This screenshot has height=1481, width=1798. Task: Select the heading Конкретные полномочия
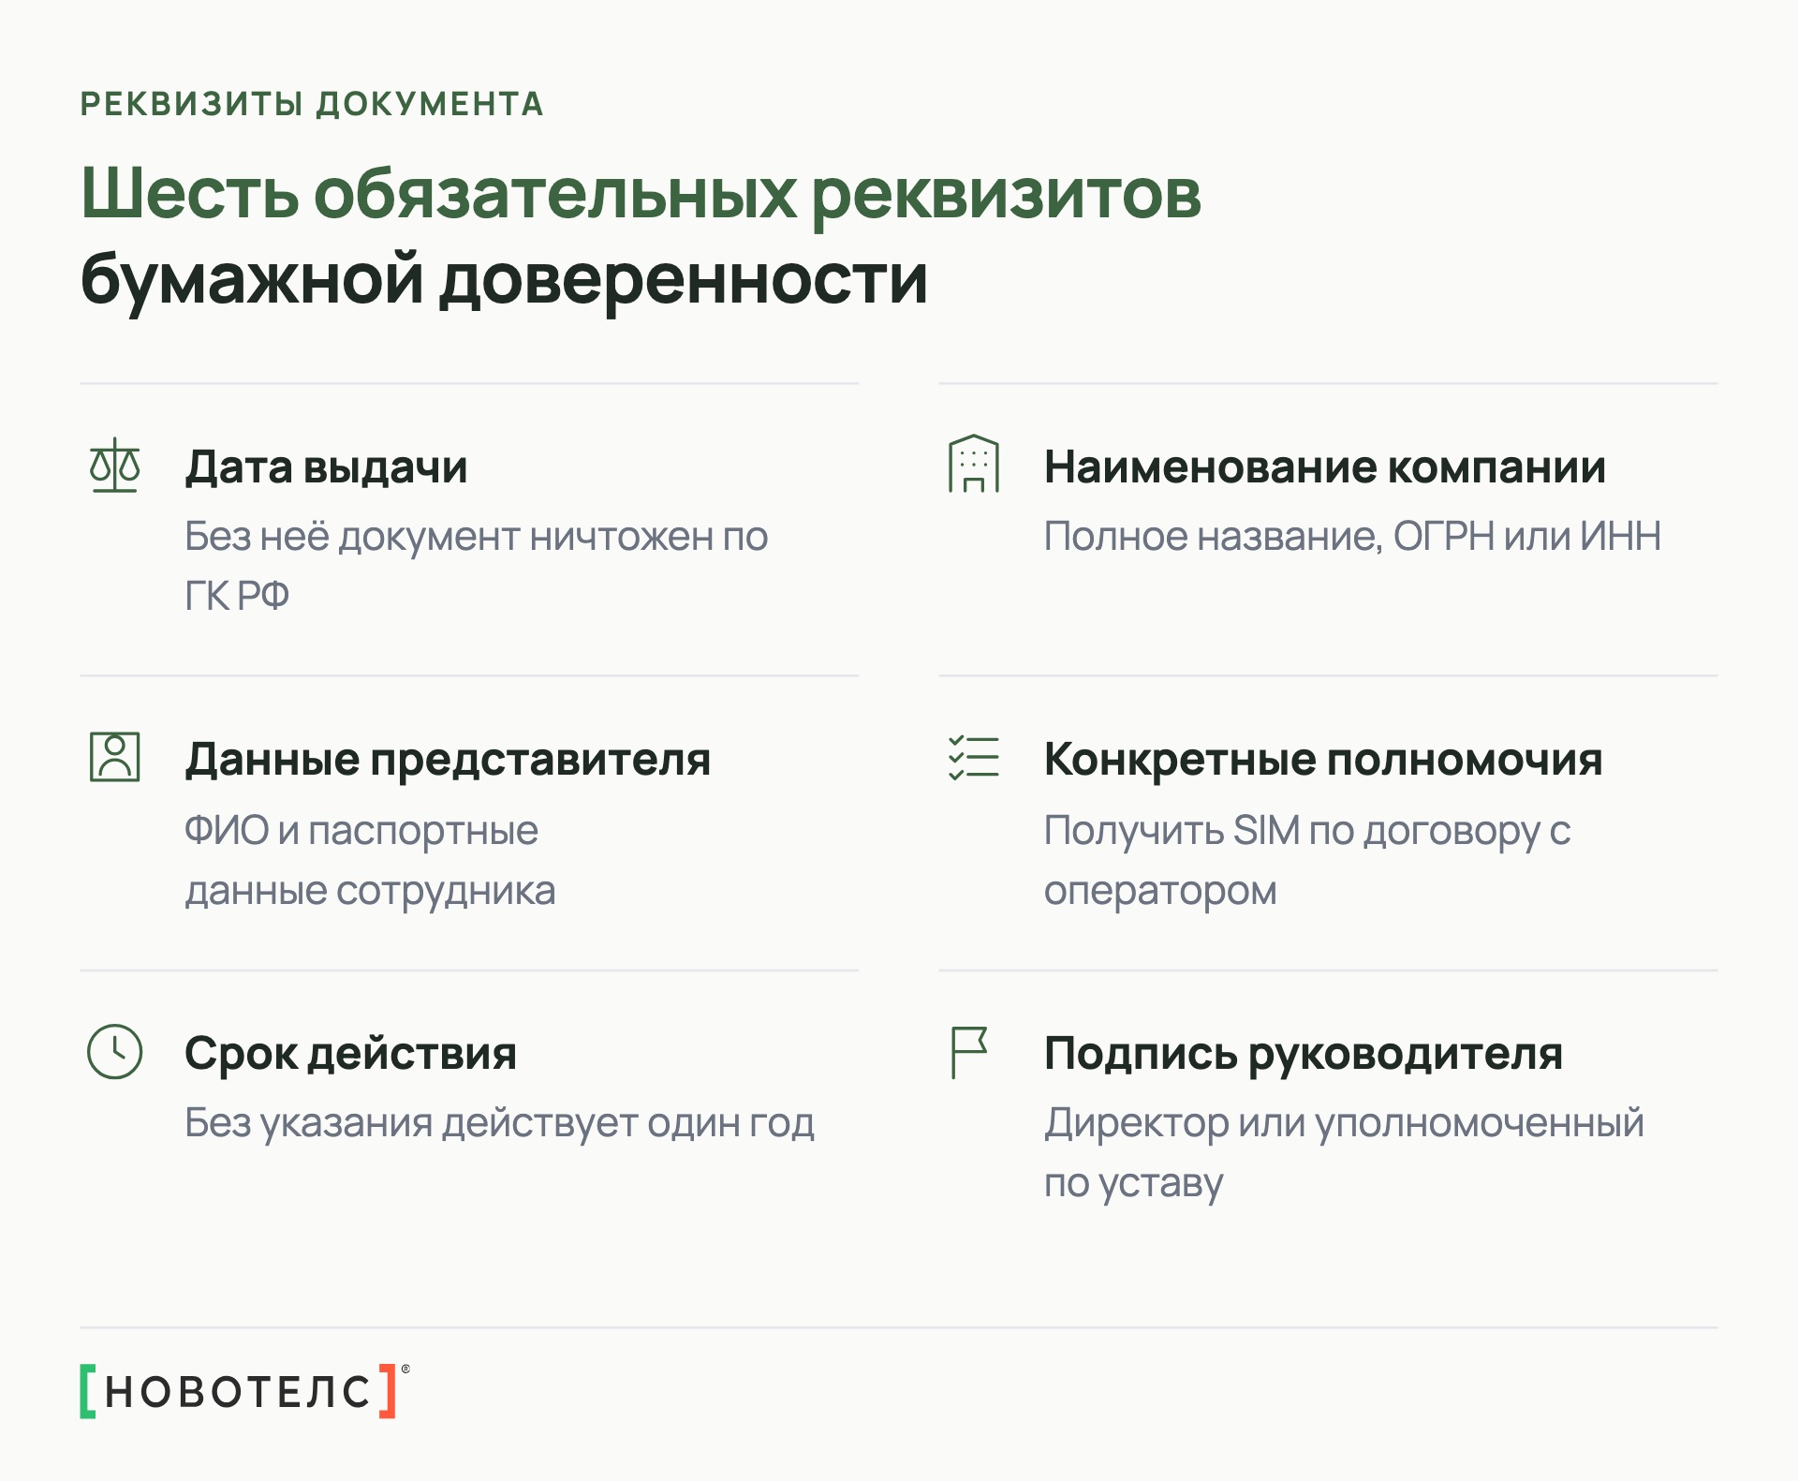pyautogui.click(x=1323, y=760)
